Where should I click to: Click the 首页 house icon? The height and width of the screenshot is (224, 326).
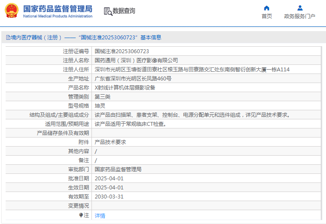(267, 8)
